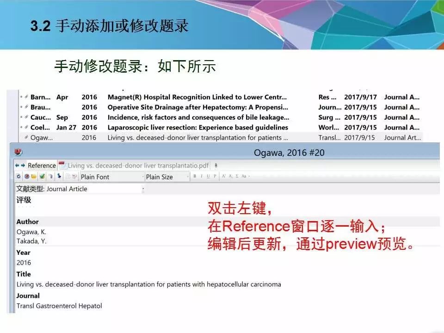The height and width of the screenshot is (333, 444).
Task: Click author entry Takada, Y.
Action: pyautogui.click(x=31, y=241)
